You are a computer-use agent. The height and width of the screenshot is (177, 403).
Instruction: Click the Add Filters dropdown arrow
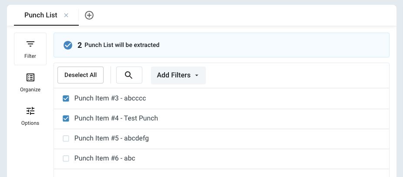(x=197, y=76)
